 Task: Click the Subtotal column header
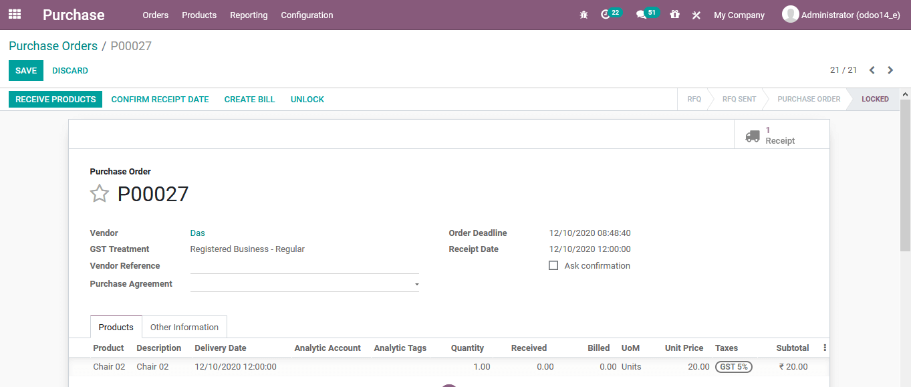(793, 348)
